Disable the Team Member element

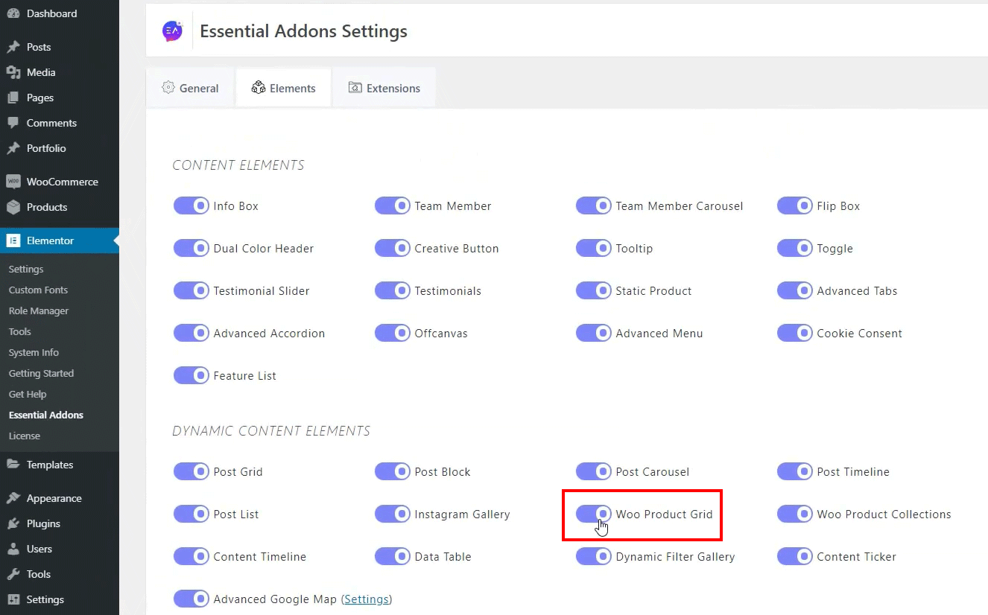click(393, 205)
